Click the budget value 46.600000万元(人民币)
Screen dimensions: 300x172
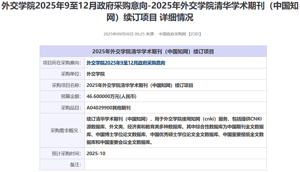tap(111, 96)
